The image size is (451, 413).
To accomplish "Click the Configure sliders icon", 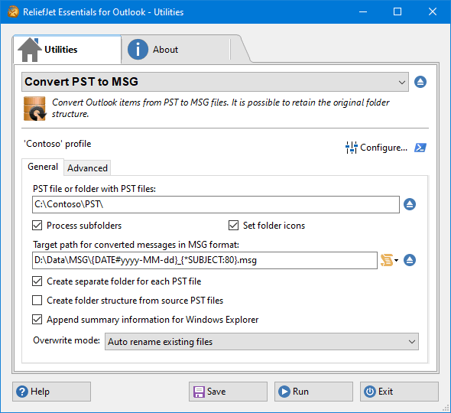I will 351,148.
